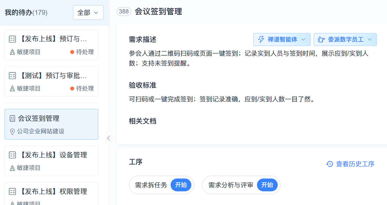387x205 pixels.
Task: Click 敏捷项目 label under 【发布上线】设备管理
Action: click(x=29, y=168)
